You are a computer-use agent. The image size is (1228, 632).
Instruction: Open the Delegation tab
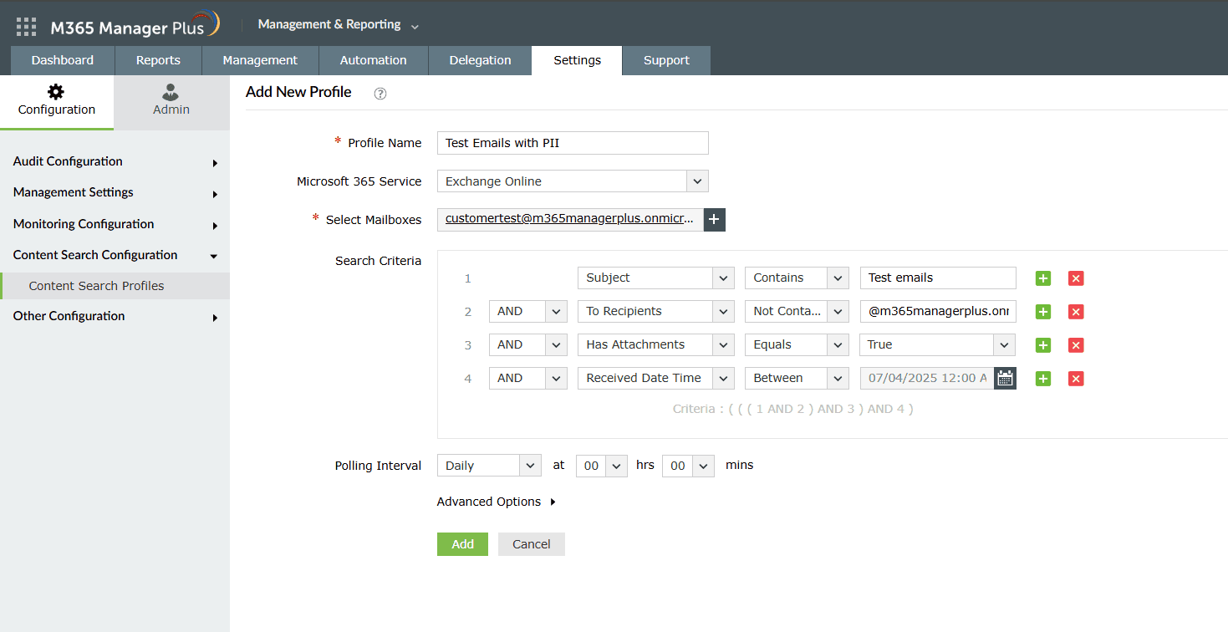[x=480, y=60]
